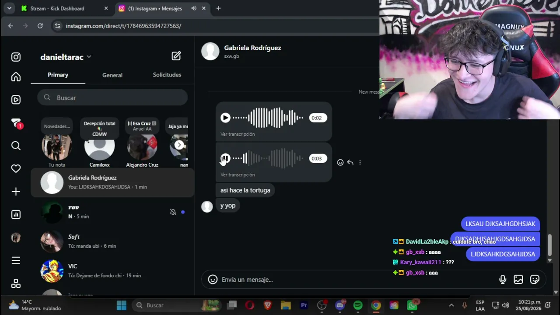Open the VIC conversation
The width and height of the screenshot is (560, 315).
pyautogui.click(x=112, y=271)
